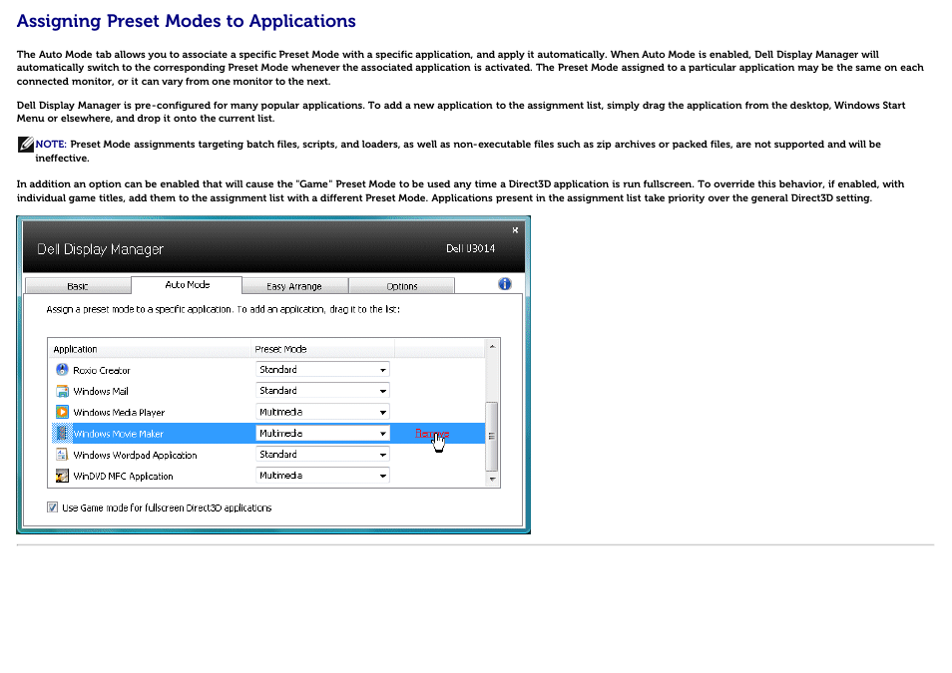Viewport: 952px width, 673px height.
Task: Open Windows Movie Maker preset mode dropdown
Action: click(x=322, y=434)
